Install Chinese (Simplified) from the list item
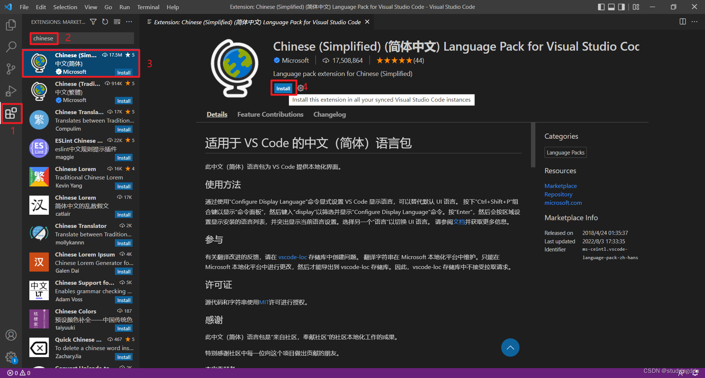 (124, 73)
